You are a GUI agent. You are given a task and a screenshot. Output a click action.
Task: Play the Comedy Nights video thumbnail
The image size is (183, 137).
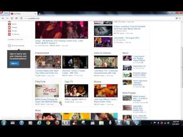(48, 62)
